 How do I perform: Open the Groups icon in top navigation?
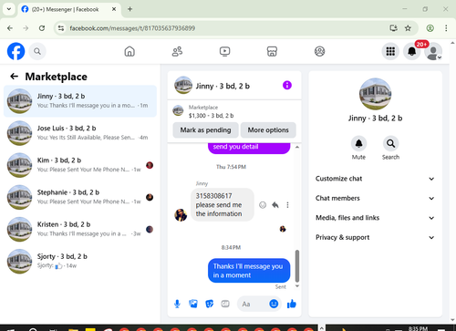pyautogui.click(x=319, y=51)
